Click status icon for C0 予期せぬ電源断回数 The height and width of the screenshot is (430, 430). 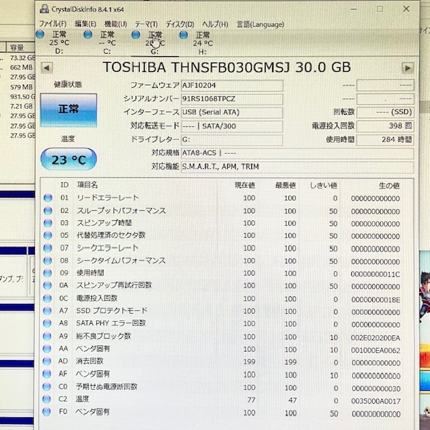tap(47, 387)
